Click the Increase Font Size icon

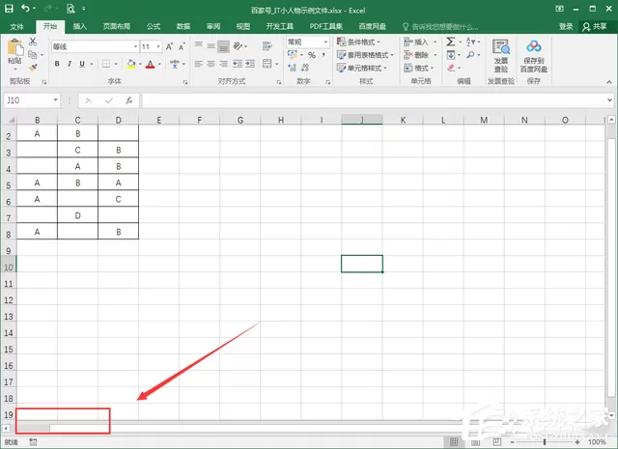pos(169,47)
